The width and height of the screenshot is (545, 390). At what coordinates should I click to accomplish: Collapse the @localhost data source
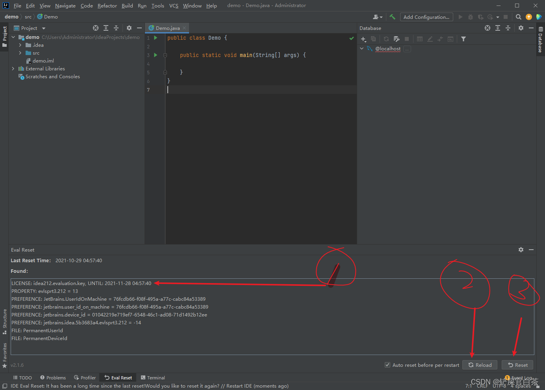361,48
